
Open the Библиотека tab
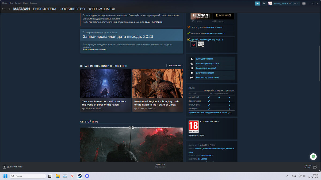tap(45, 9)
